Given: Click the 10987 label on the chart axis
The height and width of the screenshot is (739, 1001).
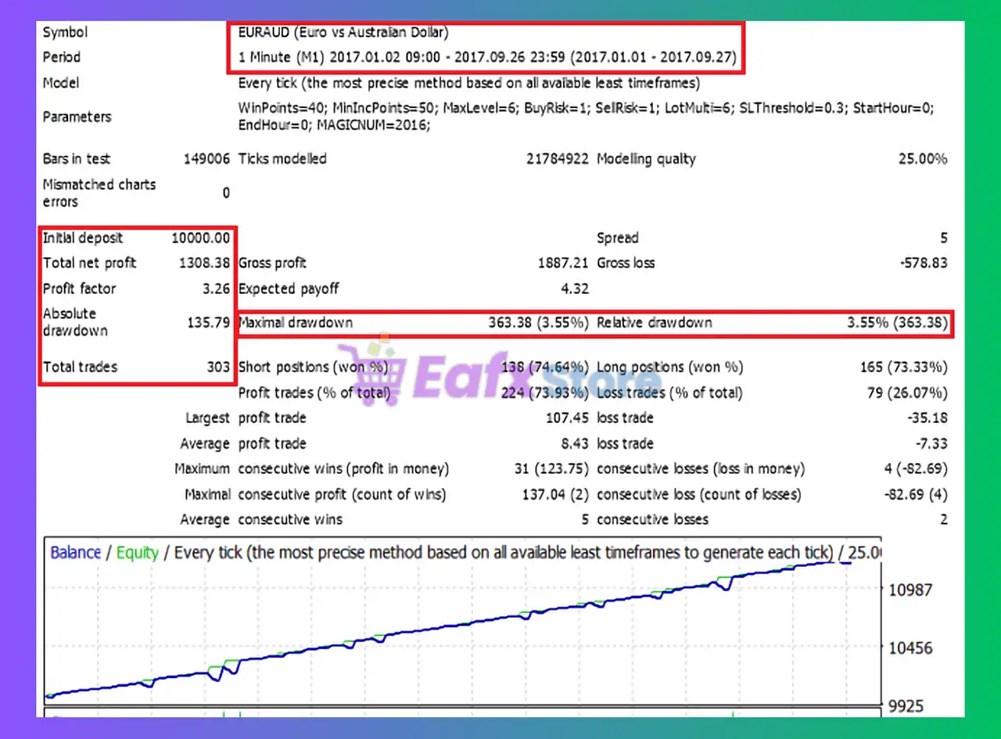Looking at the screenshot, I should click(x=911, y=590).
